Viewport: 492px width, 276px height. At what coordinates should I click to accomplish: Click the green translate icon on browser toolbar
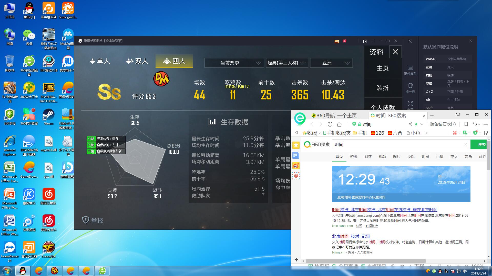coord(465,133)
